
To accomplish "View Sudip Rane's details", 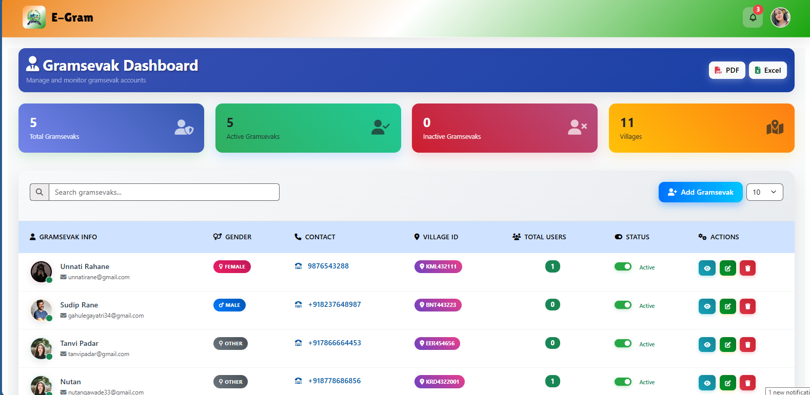I will (707, 306).
